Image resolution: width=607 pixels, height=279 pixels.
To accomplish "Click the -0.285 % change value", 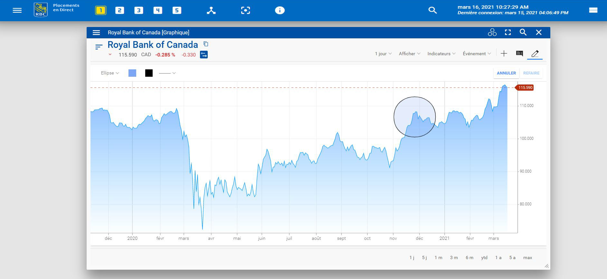I will (165, 55).
